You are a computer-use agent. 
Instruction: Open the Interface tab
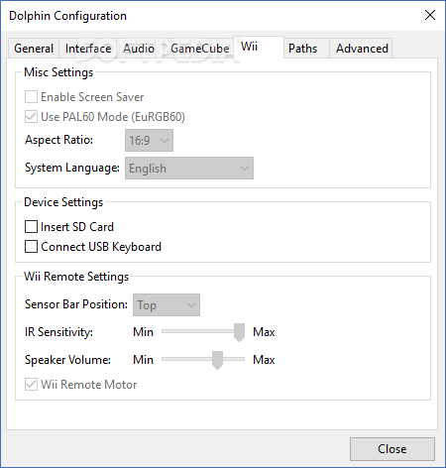pyautogui.click(x=88, y=49)
